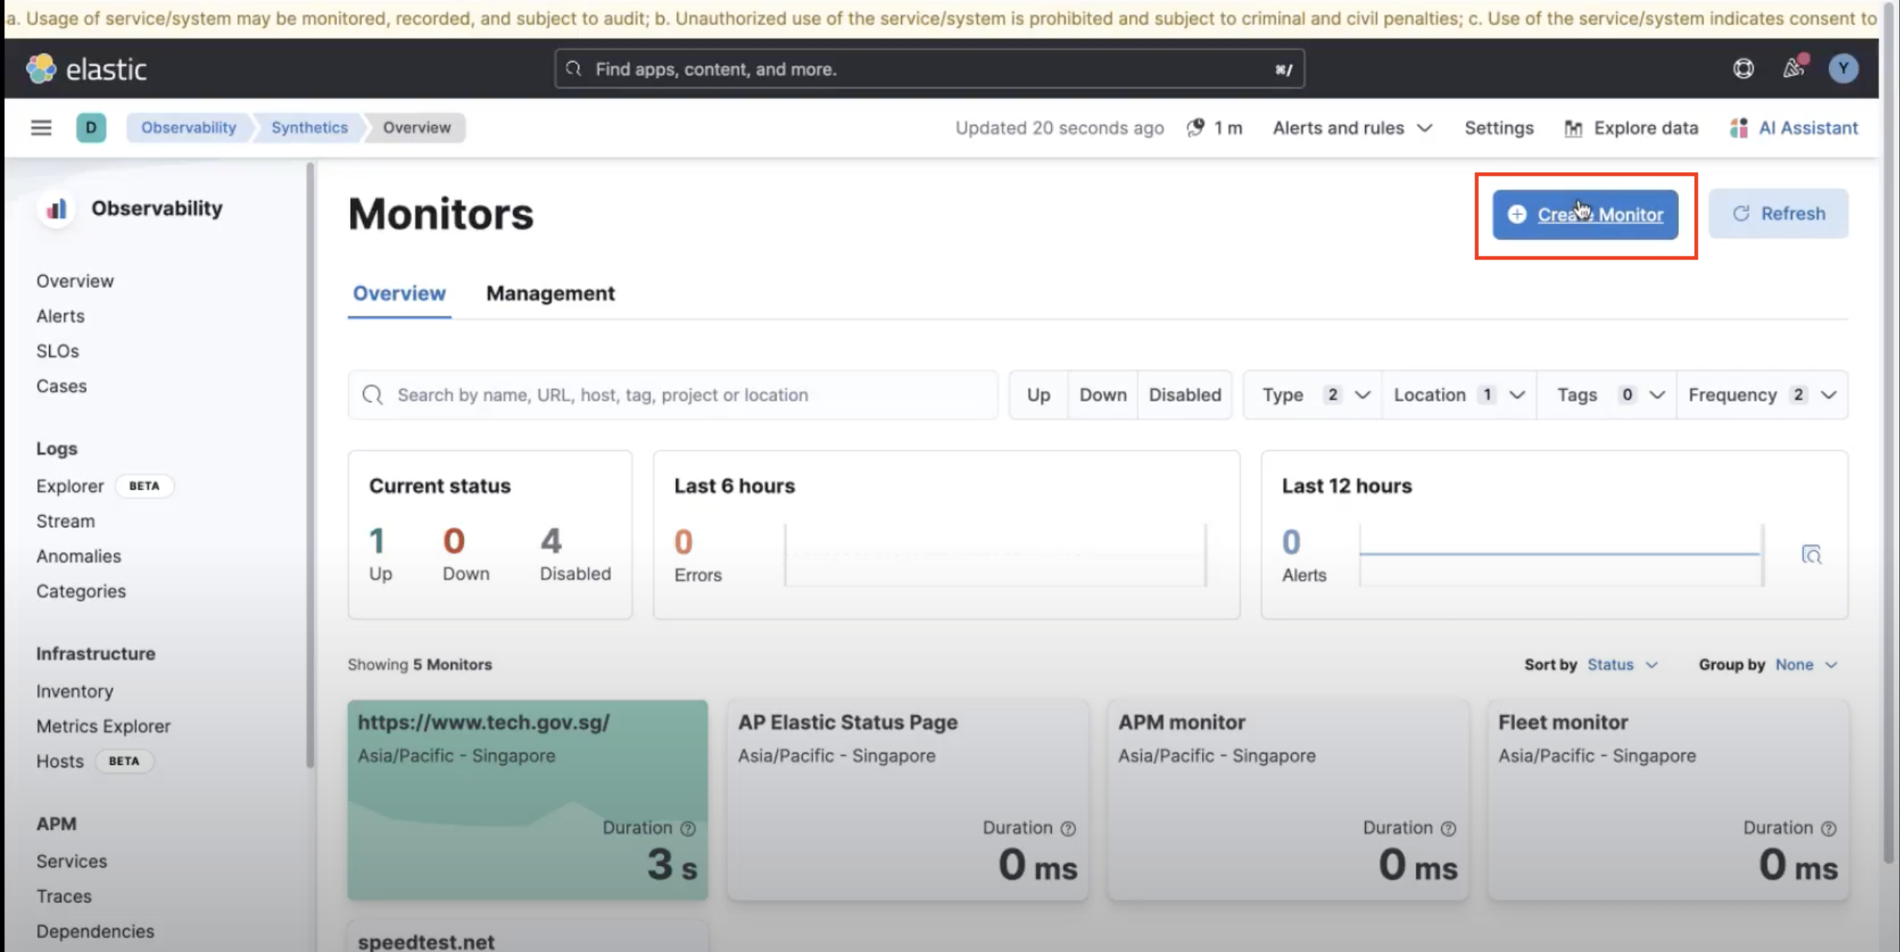The width and height of the screenshot is (1900, 952).
Task: Enable the Disabled monitors filter
Action: point(1185,395)
